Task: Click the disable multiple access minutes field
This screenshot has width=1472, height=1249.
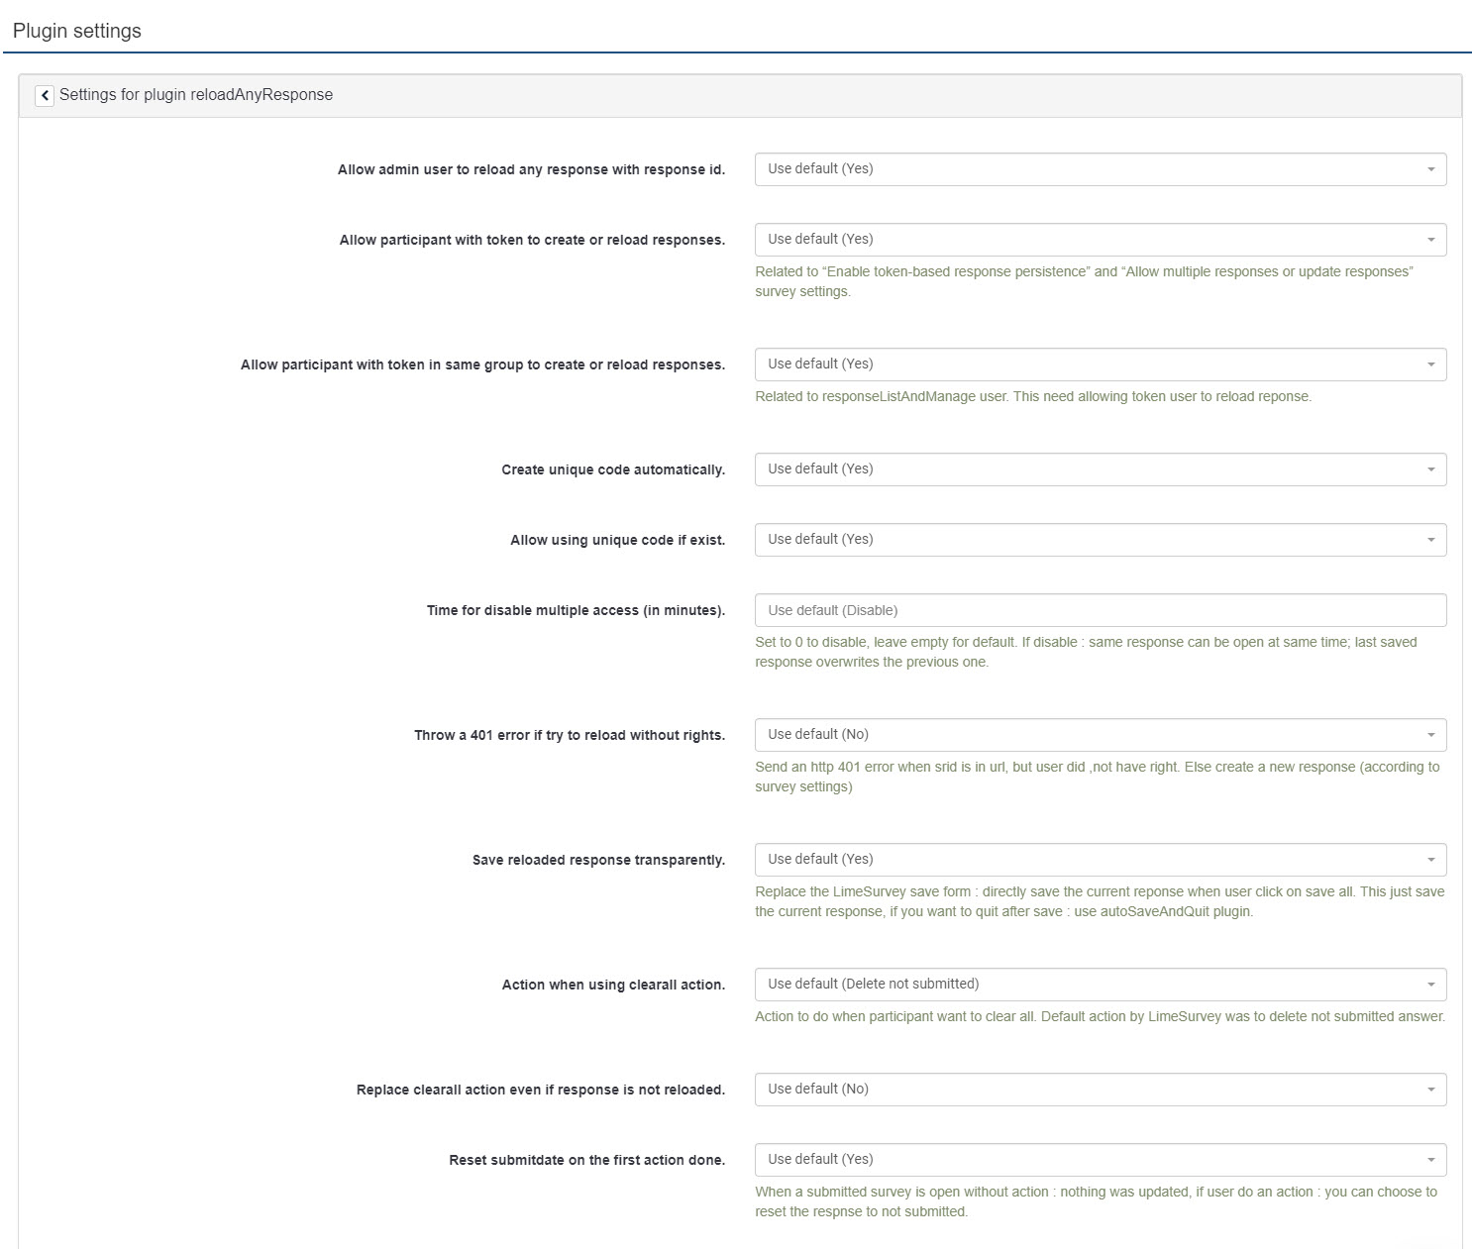Action: point(1100,610)
